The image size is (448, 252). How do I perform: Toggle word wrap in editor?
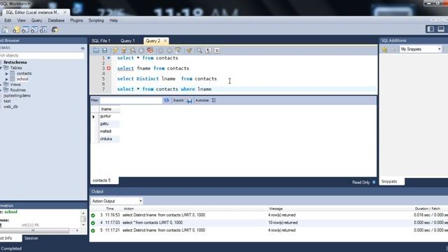coord(217,50)
